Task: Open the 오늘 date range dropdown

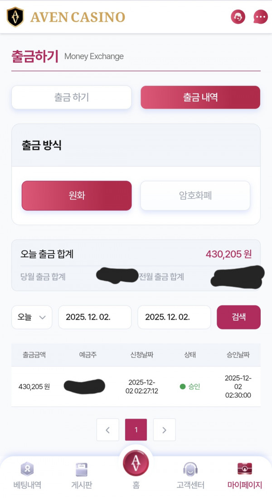Action: point(31,317)
